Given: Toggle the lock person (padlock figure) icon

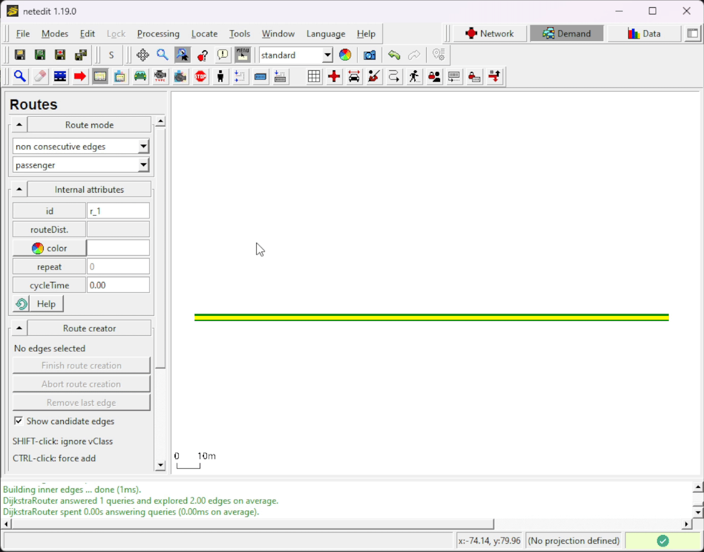Looking at the screenshot, I should click(x=474, y=77).
